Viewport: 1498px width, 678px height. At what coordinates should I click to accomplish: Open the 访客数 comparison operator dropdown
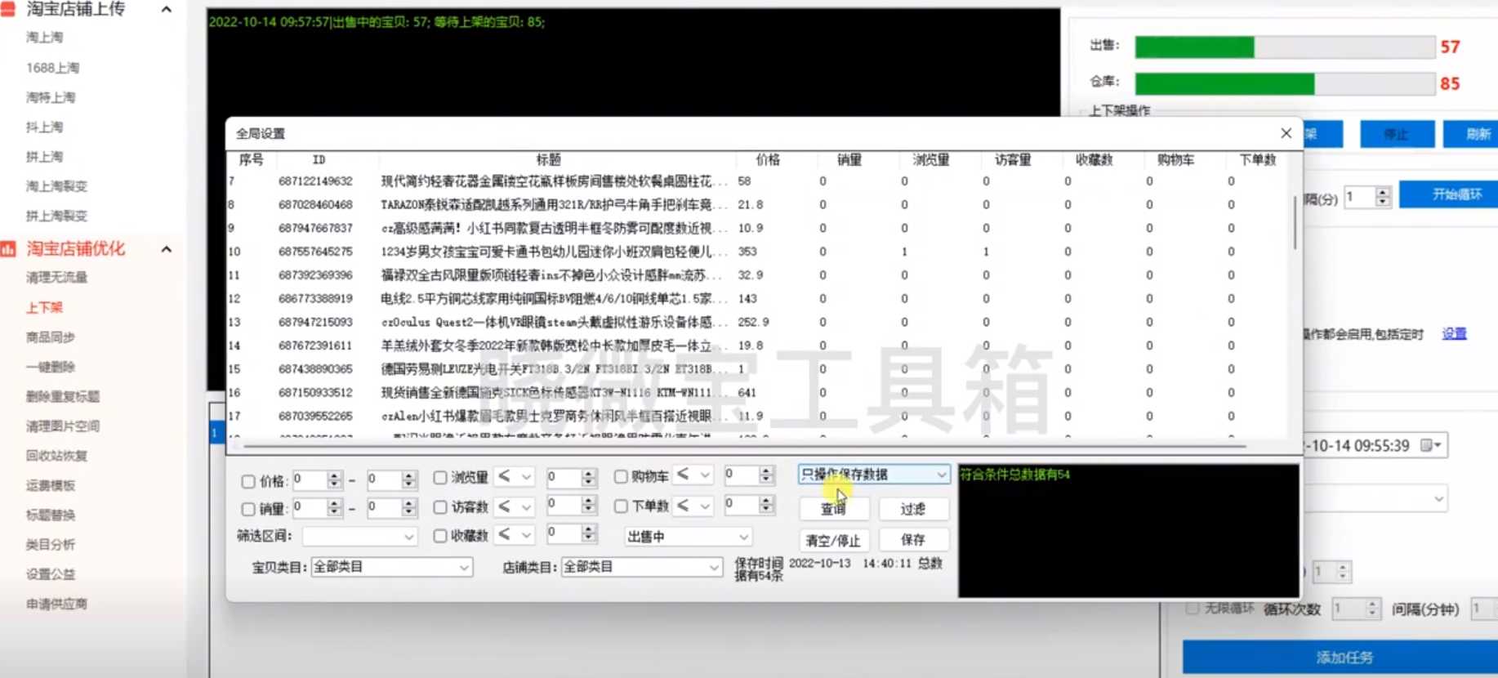(515, 506)
